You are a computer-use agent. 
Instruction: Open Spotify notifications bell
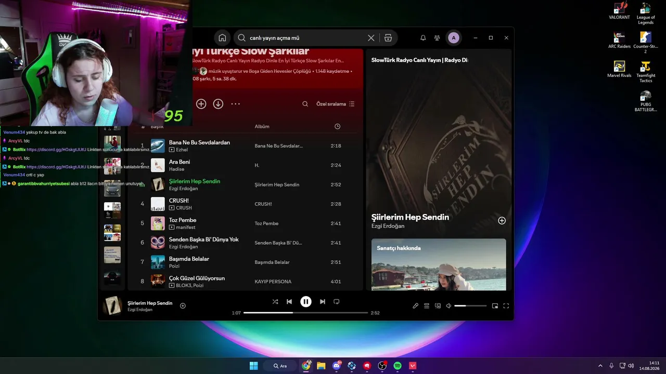click(x=423, y=38)
